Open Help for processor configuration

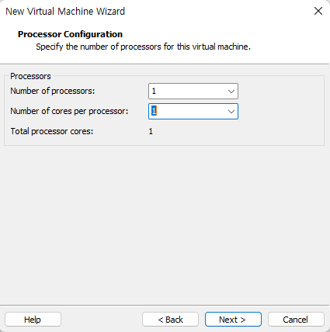33,320
